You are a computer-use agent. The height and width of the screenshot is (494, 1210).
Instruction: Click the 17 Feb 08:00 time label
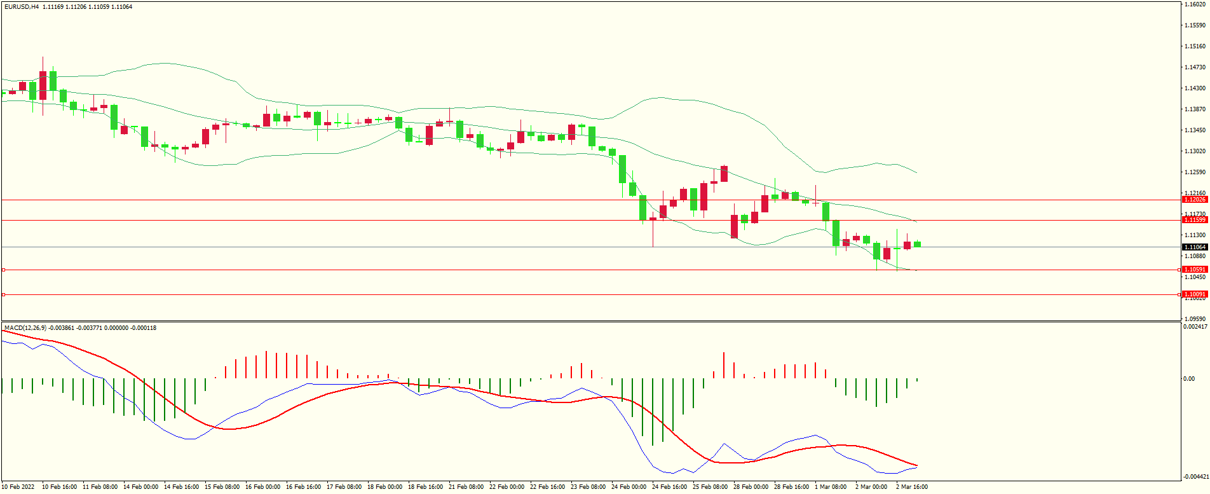[x=344, y=487]
